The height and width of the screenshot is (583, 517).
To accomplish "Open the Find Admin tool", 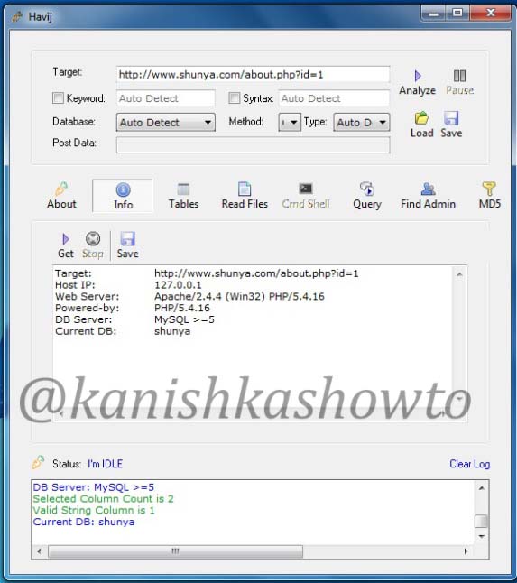I will (x=428, y=196).
